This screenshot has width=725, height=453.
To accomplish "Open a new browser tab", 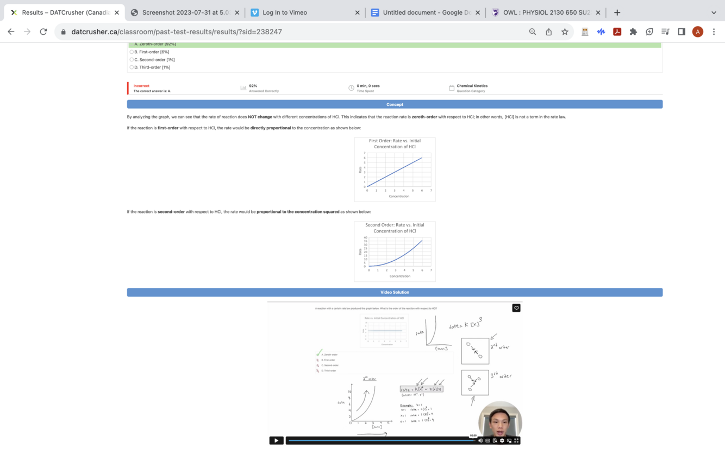I will tap(617, 12).
